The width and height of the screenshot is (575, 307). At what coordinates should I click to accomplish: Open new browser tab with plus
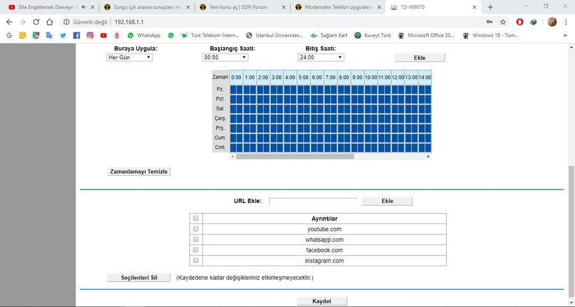tap(491, 7)
